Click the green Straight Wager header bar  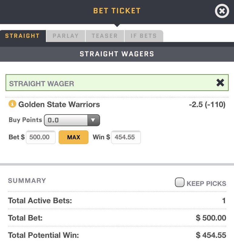coord(117,83)
